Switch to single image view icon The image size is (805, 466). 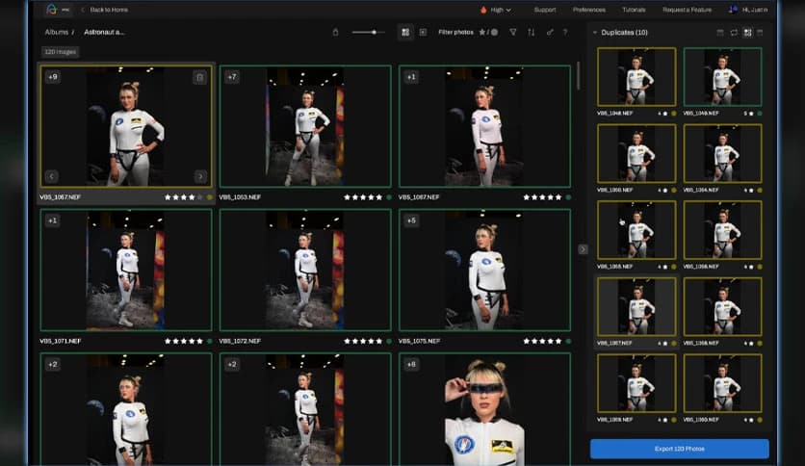click(423, 32)
